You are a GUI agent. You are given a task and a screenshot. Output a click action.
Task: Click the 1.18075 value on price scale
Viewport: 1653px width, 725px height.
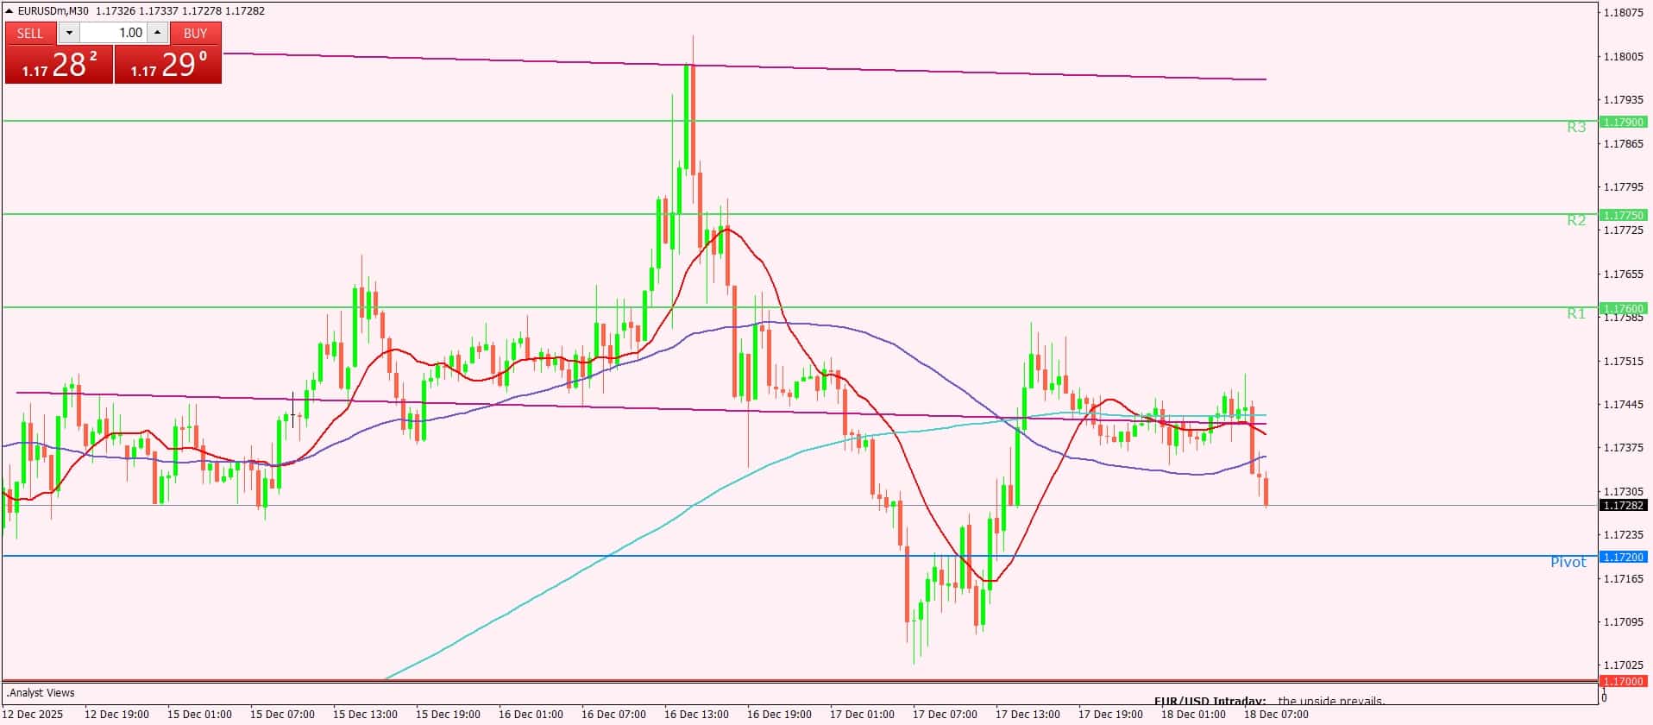(1623, 13)
